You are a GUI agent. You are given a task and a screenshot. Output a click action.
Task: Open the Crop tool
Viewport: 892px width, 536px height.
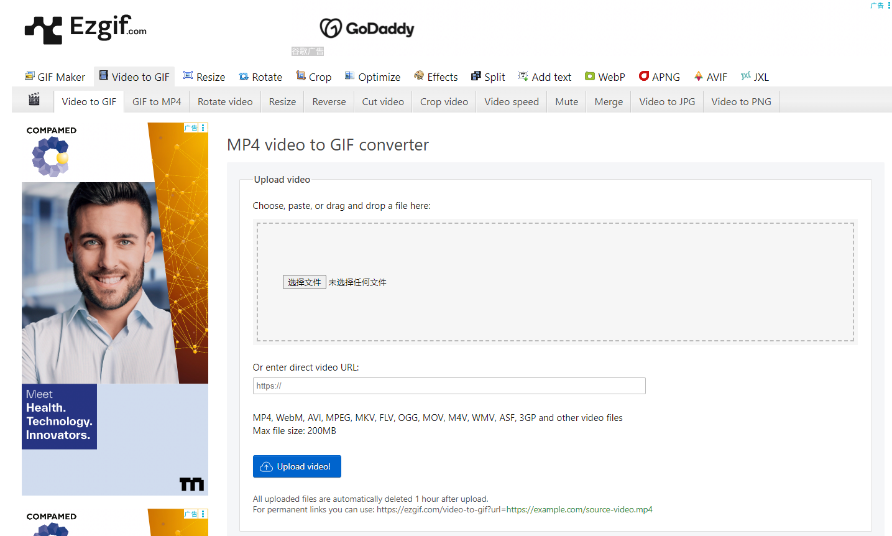click(x=313, y=77)
